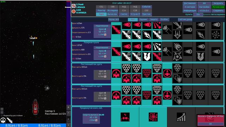Viewport: 226px width, 127px height.
Task: Open the Вычислен tab
Action: (113, 14)
